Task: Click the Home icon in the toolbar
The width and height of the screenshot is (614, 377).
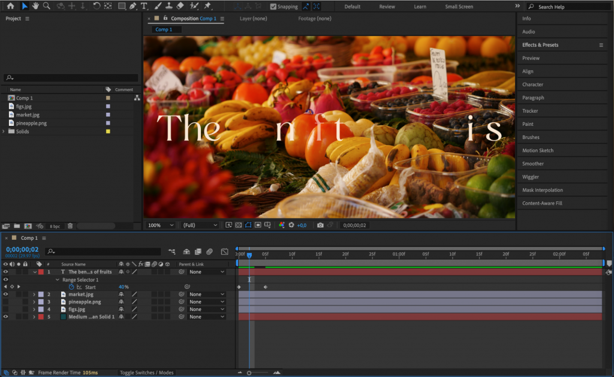Action: [11, 6]
